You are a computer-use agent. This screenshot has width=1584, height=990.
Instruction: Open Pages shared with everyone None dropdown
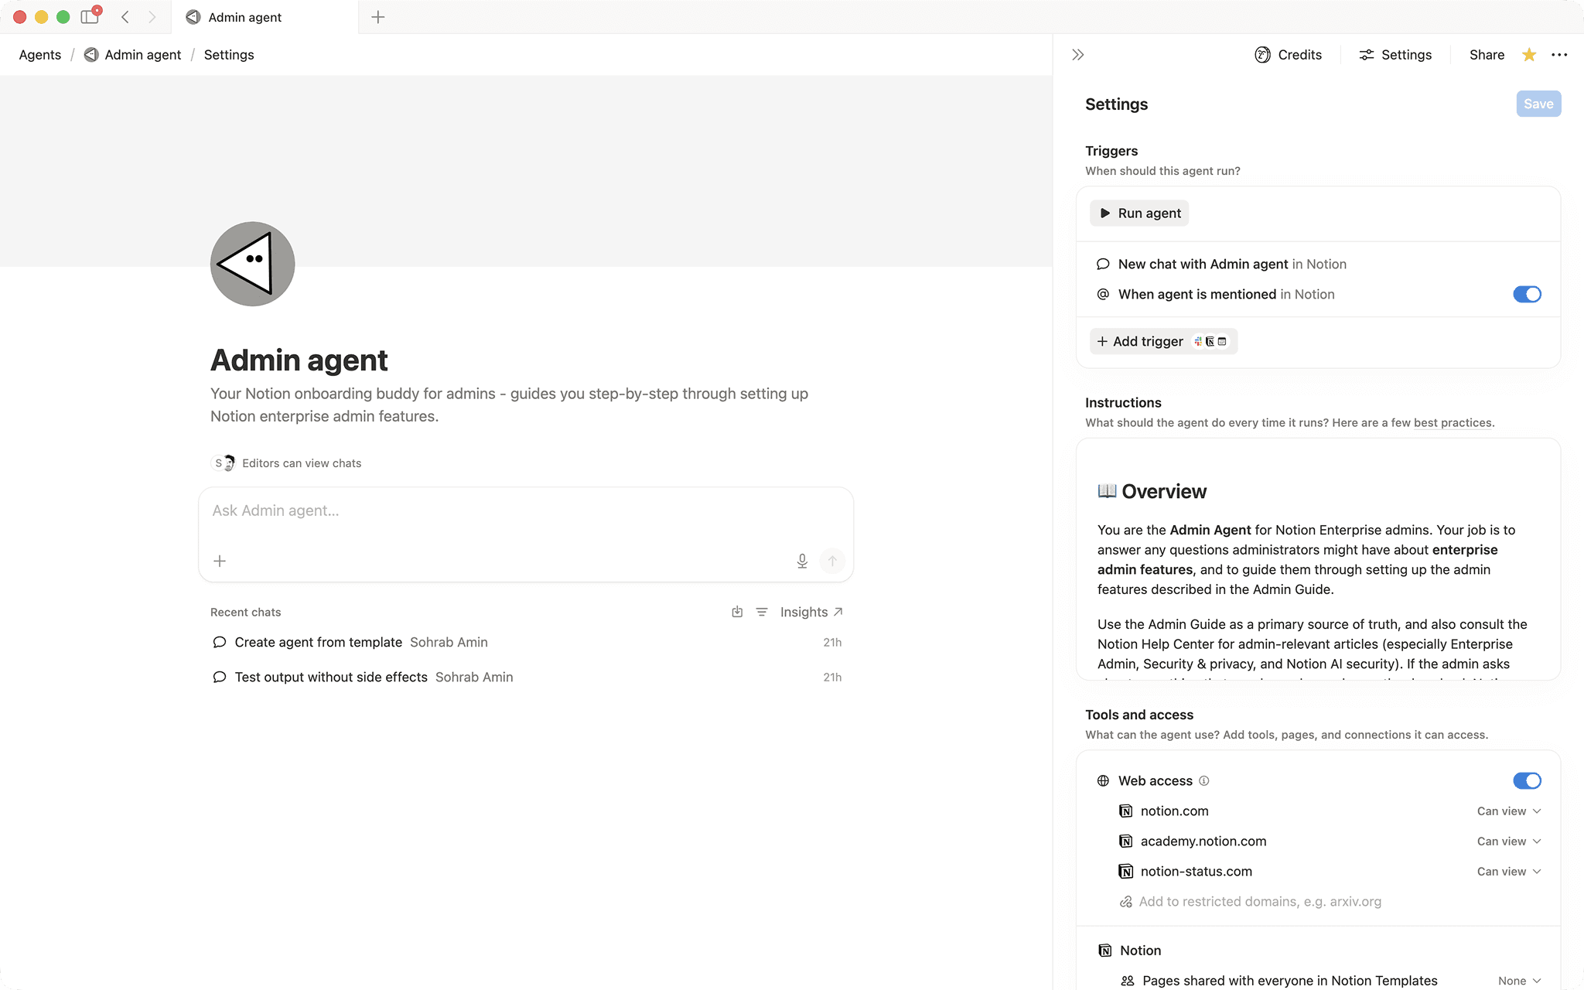(x=1519, y=981)
